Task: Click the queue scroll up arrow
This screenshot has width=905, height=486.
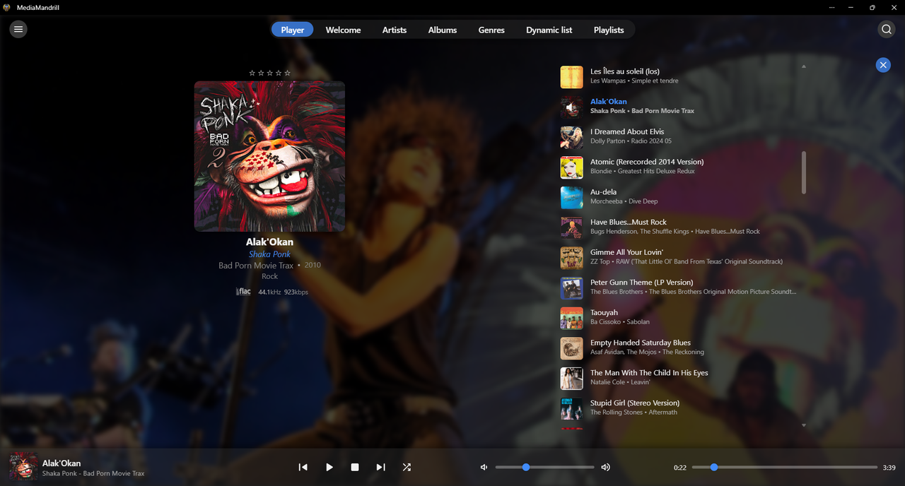Action: coord(804,66)
